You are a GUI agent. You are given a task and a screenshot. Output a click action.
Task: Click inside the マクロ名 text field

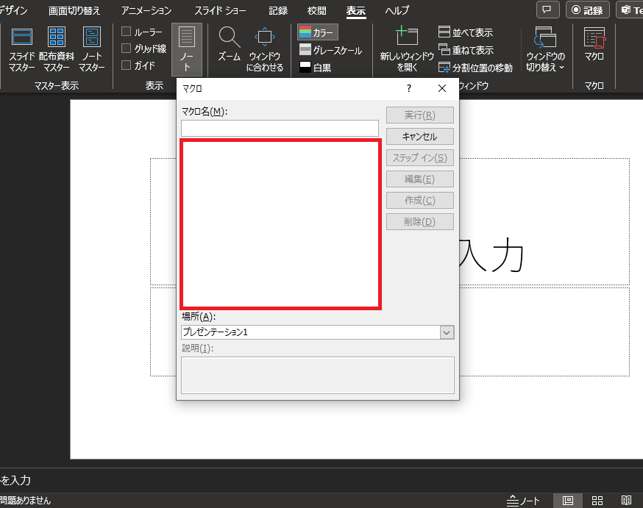point(280,128)
